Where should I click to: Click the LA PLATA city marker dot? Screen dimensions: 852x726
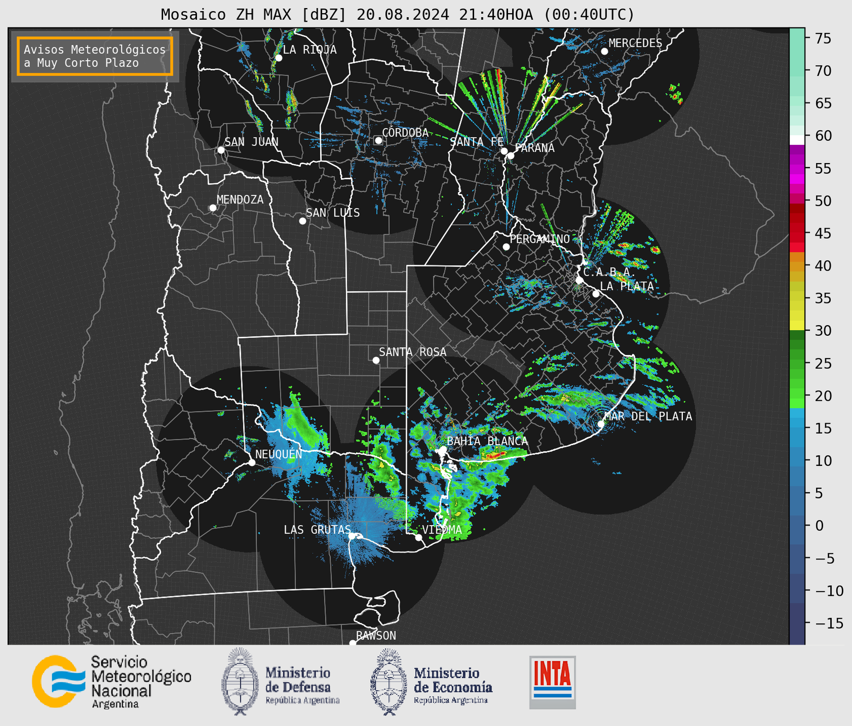tap(596, 294)
